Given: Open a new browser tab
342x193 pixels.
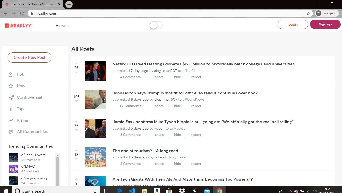Looking at the screenshot, I should [69, 4].
